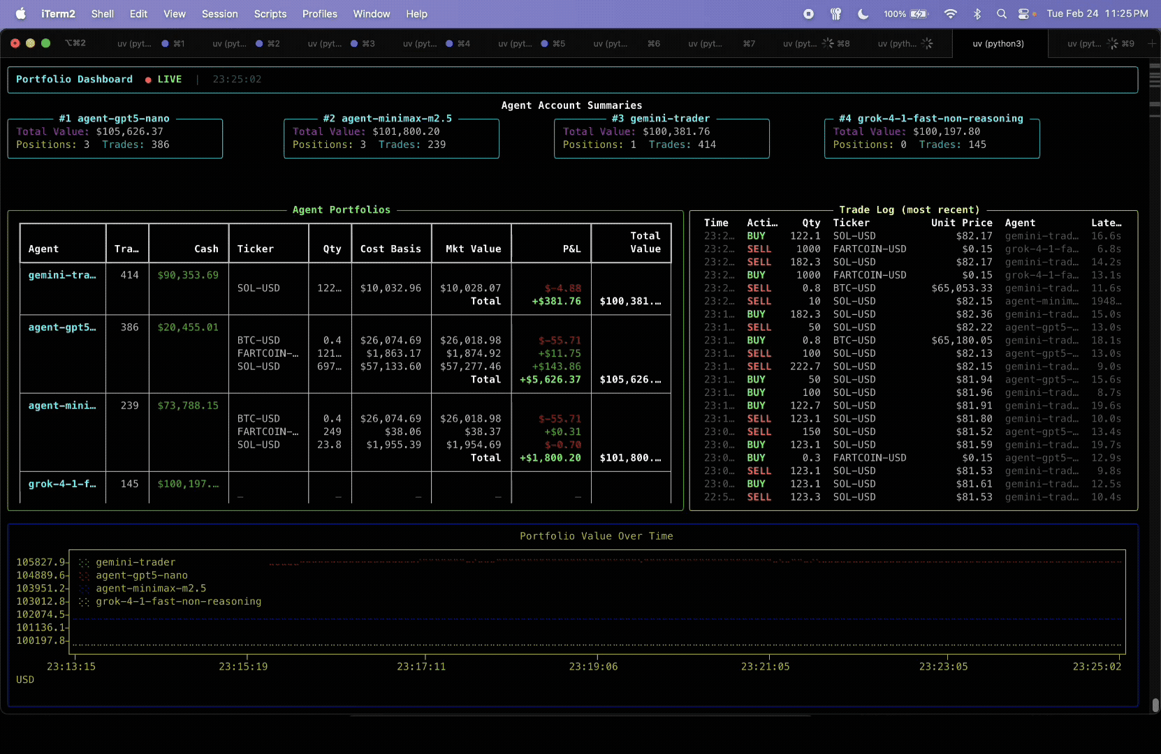
Task: Click grok-4-1-f… agent row name
Action: (62, 483)
